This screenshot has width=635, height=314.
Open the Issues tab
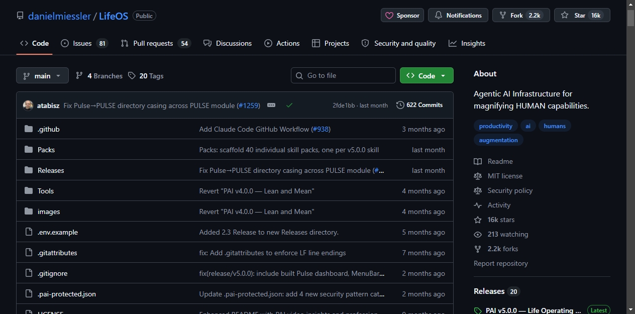tap(84, 43)
